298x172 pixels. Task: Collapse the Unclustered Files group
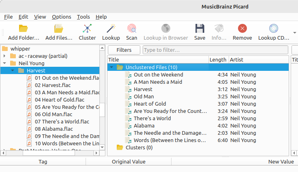point(111,67)
